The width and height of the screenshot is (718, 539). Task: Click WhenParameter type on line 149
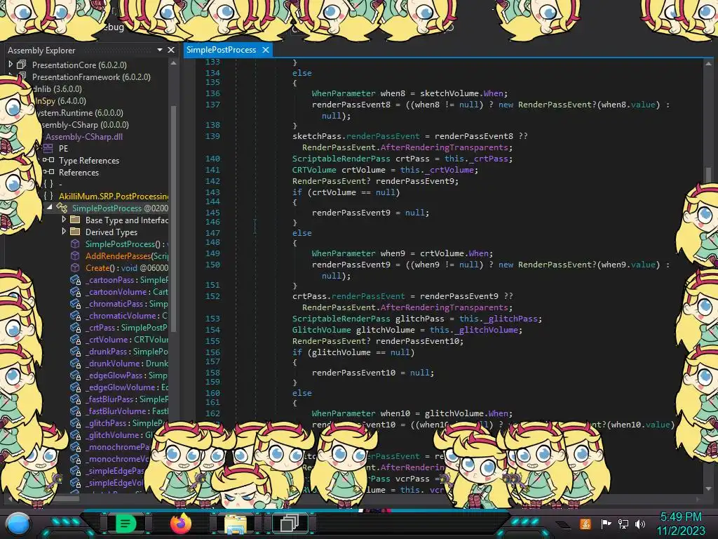(x=344, y=253)
